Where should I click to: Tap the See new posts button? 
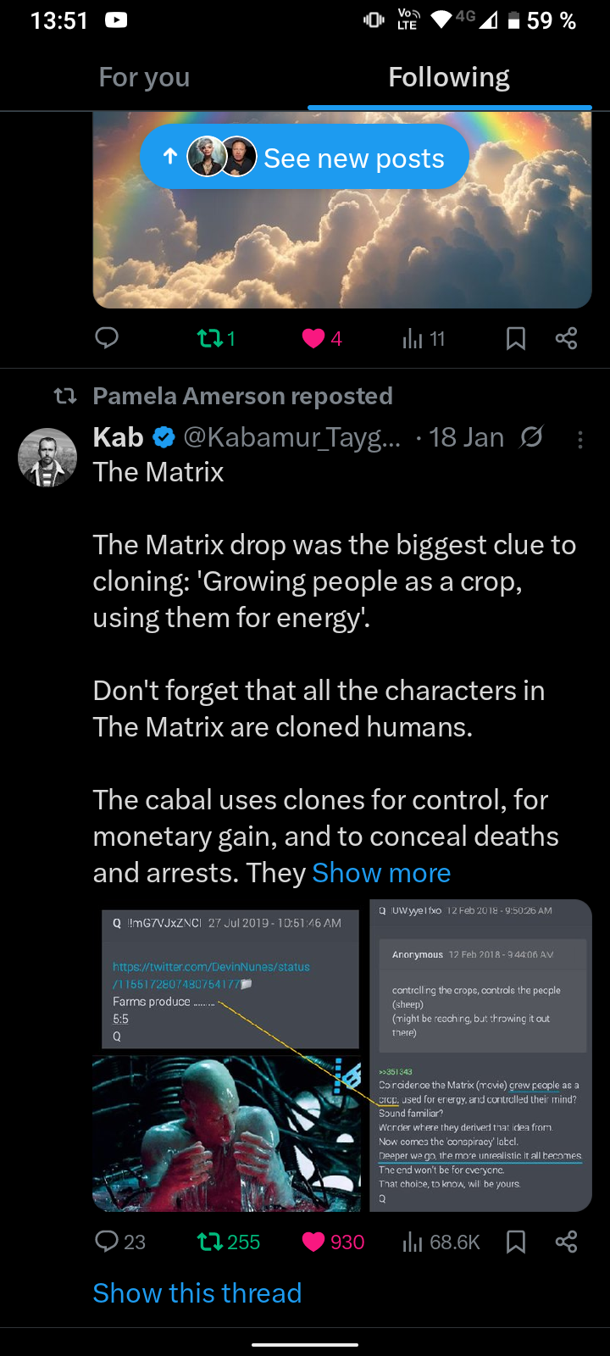coord(304,158)
